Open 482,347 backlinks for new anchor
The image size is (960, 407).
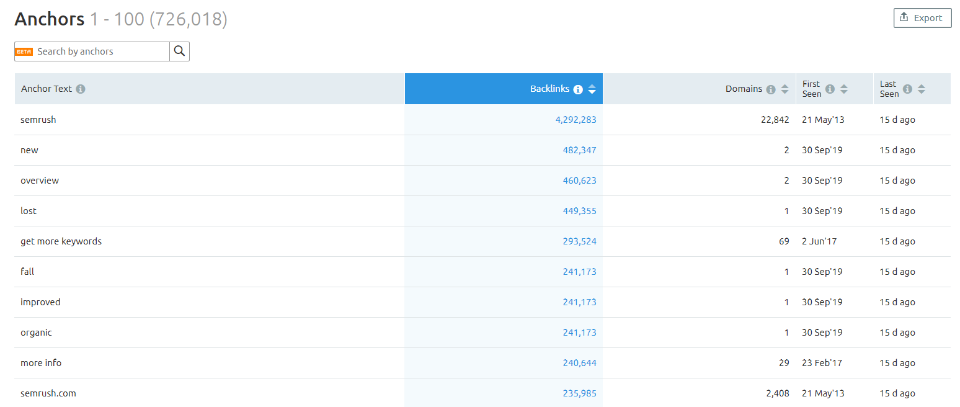(579, 150)
